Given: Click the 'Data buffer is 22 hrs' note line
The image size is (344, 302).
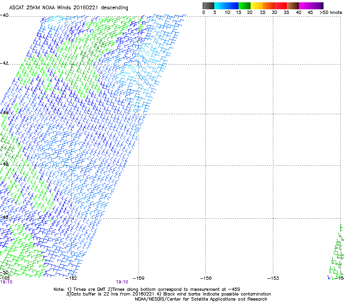Looking at the screenshot, I should tap(168, 294).
